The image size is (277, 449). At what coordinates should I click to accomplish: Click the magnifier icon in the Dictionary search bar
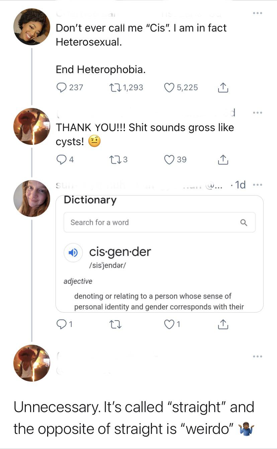coord(244,222)
